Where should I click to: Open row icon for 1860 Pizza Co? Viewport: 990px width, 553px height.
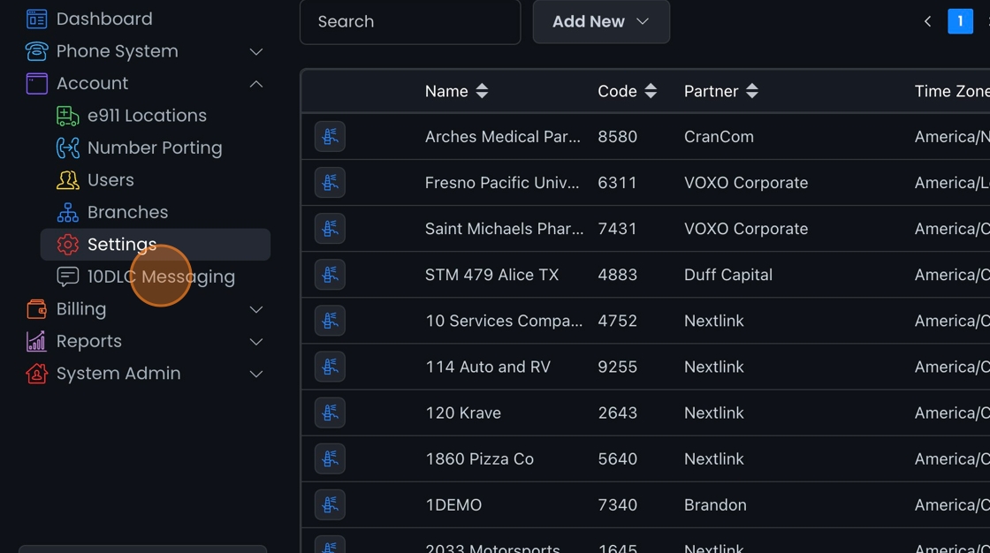click(330, 458)
